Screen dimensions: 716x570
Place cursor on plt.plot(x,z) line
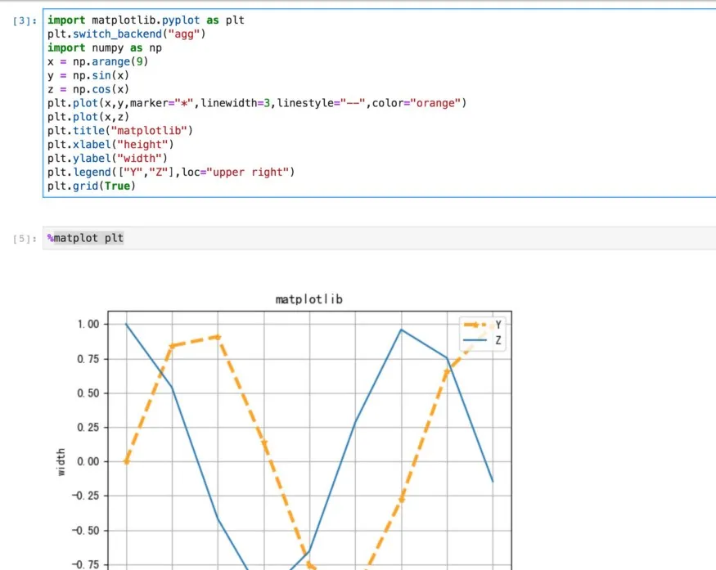pos(88,117)
